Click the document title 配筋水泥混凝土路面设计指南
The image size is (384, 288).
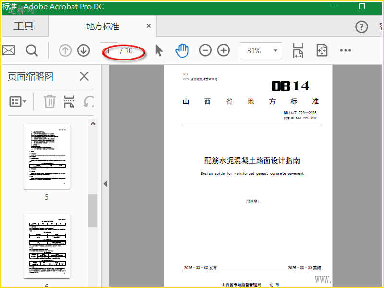click(x=252, y=161)
